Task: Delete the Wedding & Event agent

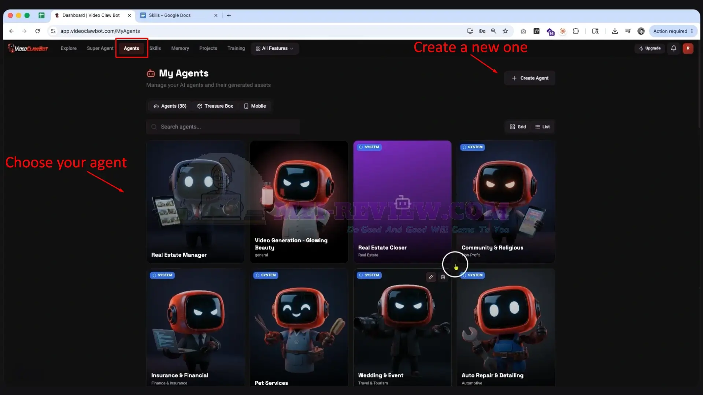Action: pyautogui.click(x=443, y=277)
